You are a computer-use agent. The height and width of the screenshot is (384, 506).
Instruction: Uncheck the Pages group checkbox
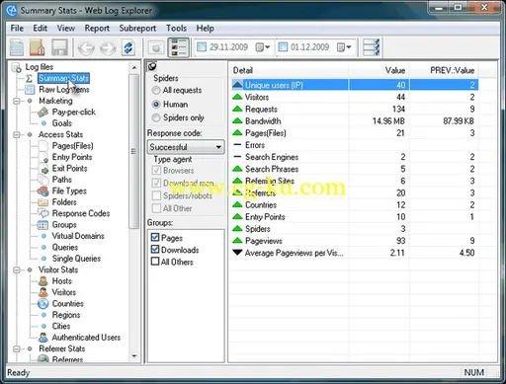155,237
